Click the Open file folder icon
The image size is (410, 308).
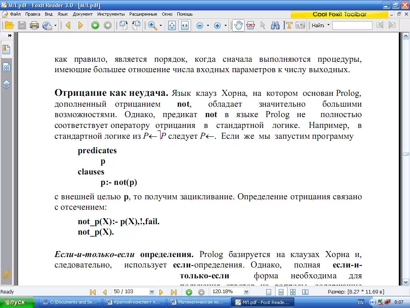pyautogui.click(x=9, y=25)
